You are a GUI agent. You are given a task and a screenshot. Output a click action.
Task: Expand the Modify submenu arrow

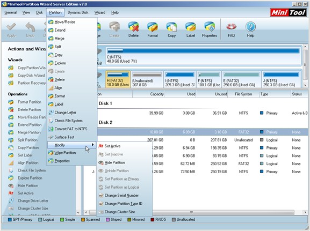click(93, 145)
